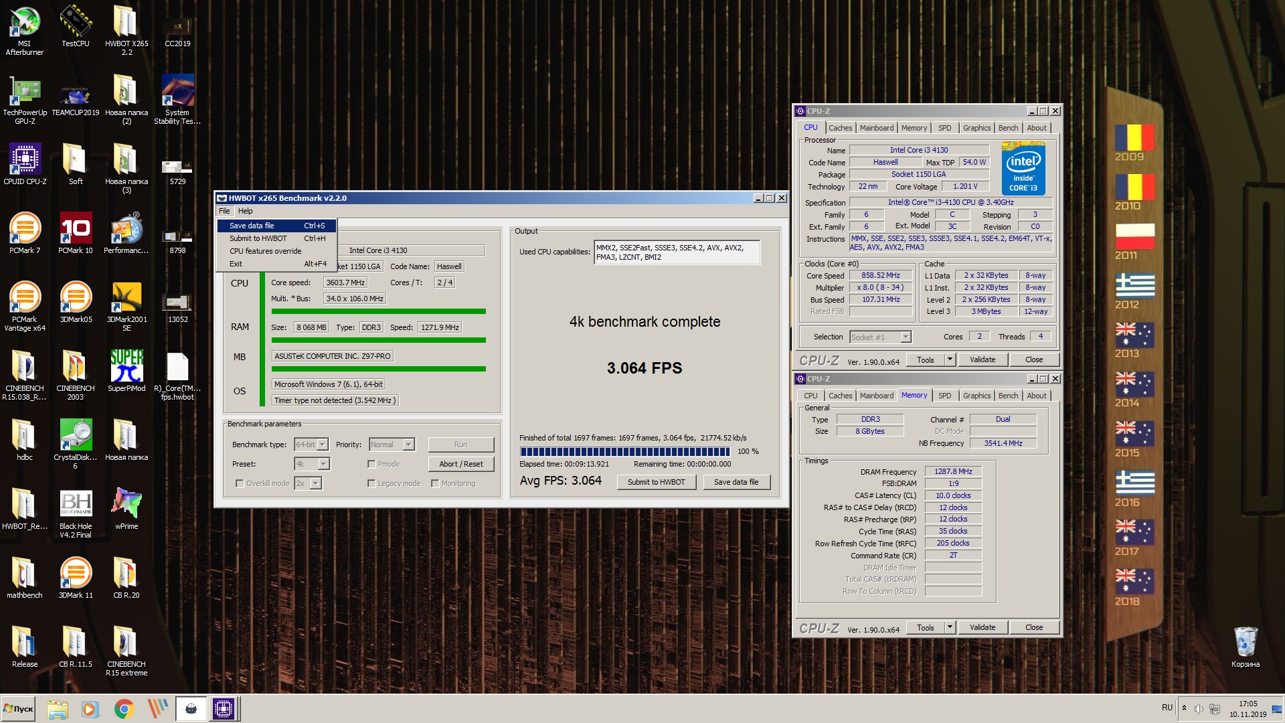Open CrystalDiskMark 6 desktop icon
The image size is (1285, 723).
76,444
